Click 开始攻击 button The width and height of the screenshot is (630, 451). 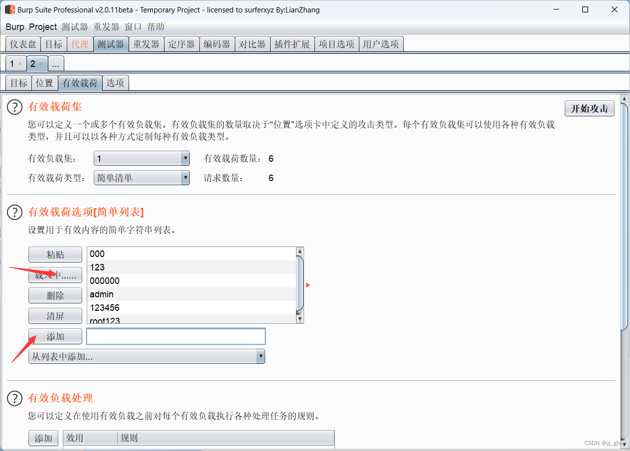coord(589,108)
